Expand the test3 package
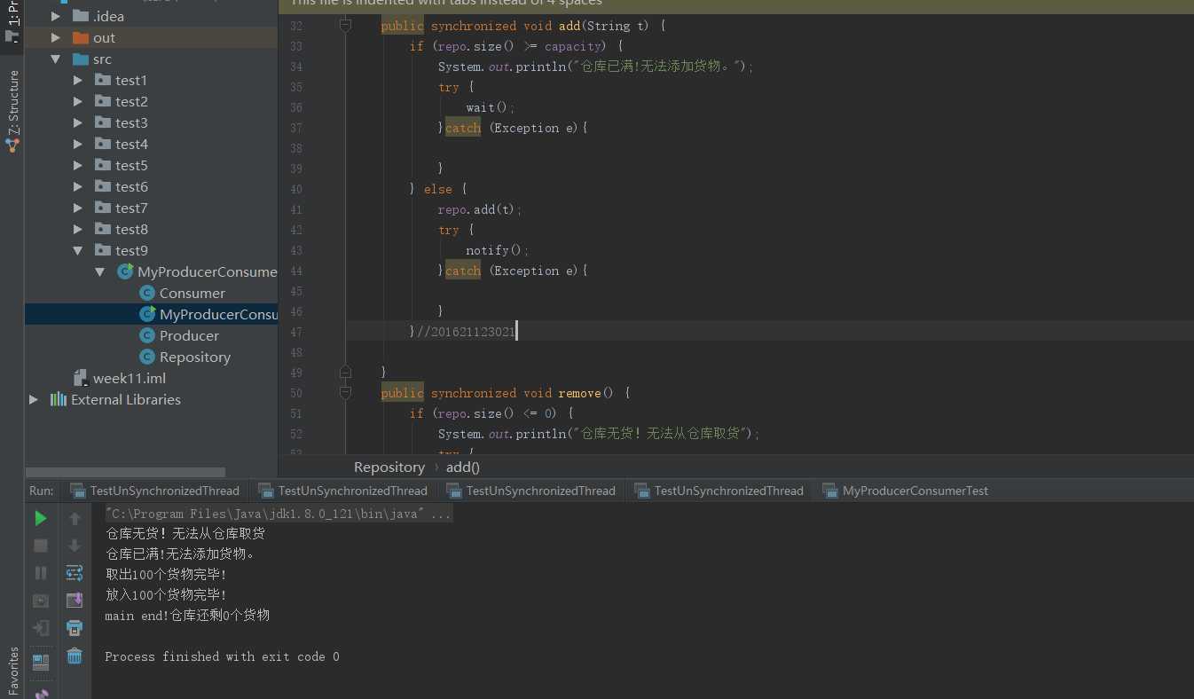 click(x=78, y=122)
